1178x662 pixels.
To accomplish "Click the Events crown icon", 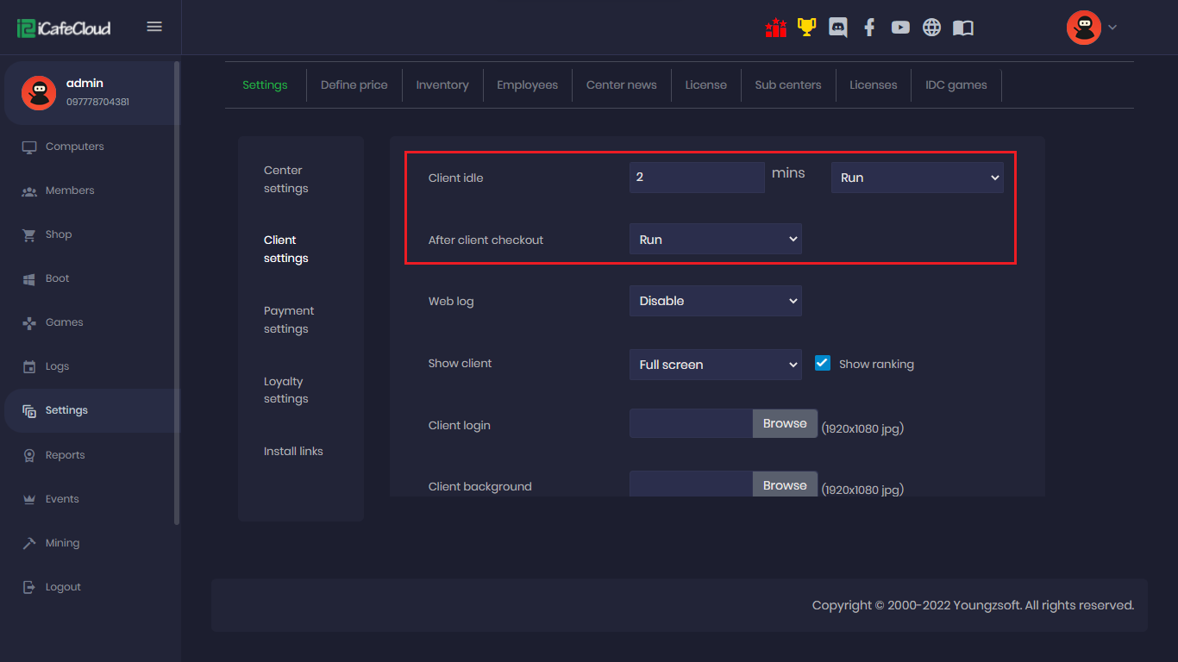I will 29,499.
